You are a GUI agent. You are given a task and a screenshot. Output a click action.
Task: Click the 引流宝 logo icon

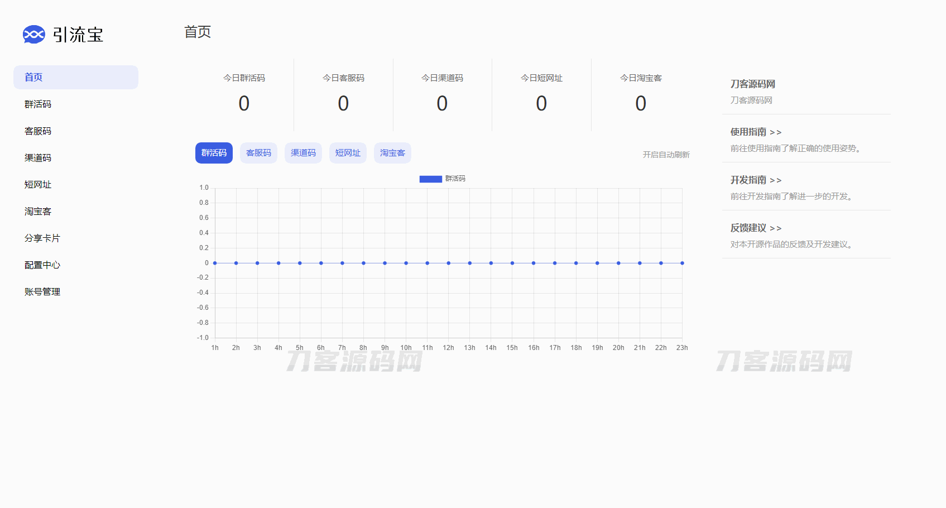(33, 35)
